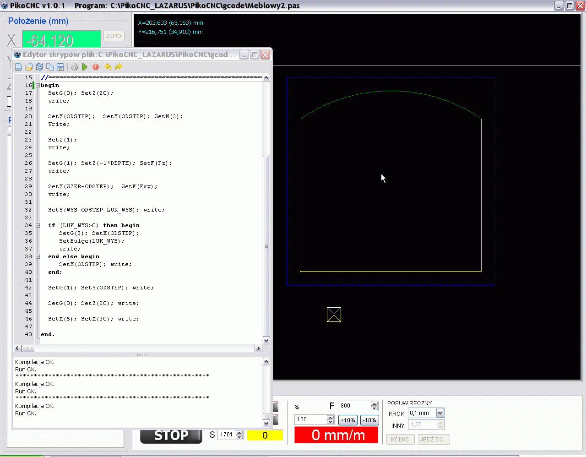
Task: Click the vertical scrollbar thumb in code editor
Action: point(266,246)
